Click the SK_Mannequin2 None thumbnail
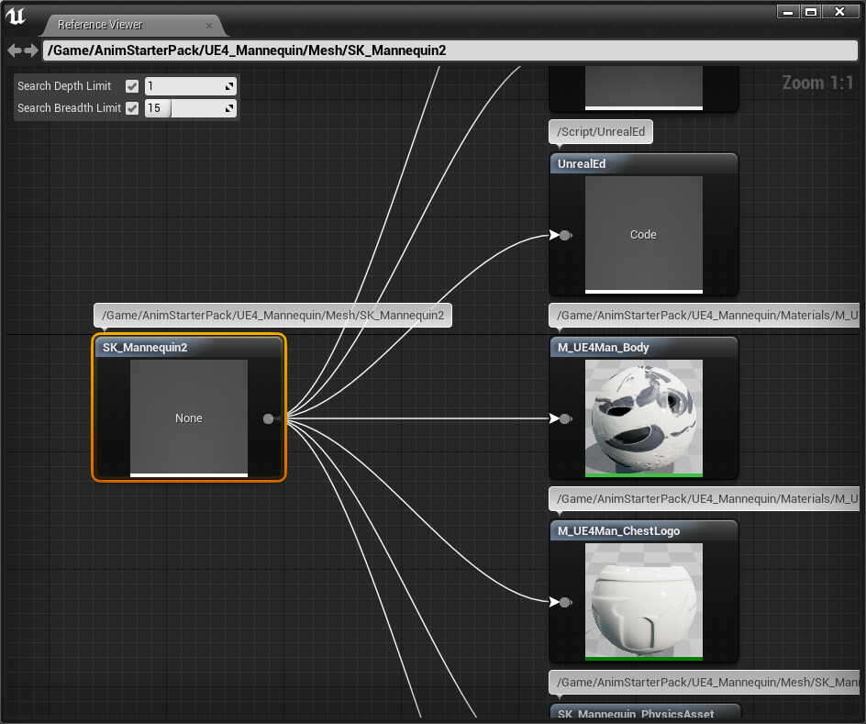The image size is (866, 724). tap(189, 418)
